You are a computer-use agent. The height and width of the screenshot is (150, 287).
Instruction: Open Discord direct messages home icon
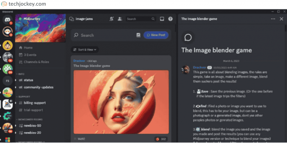(8, 20)
